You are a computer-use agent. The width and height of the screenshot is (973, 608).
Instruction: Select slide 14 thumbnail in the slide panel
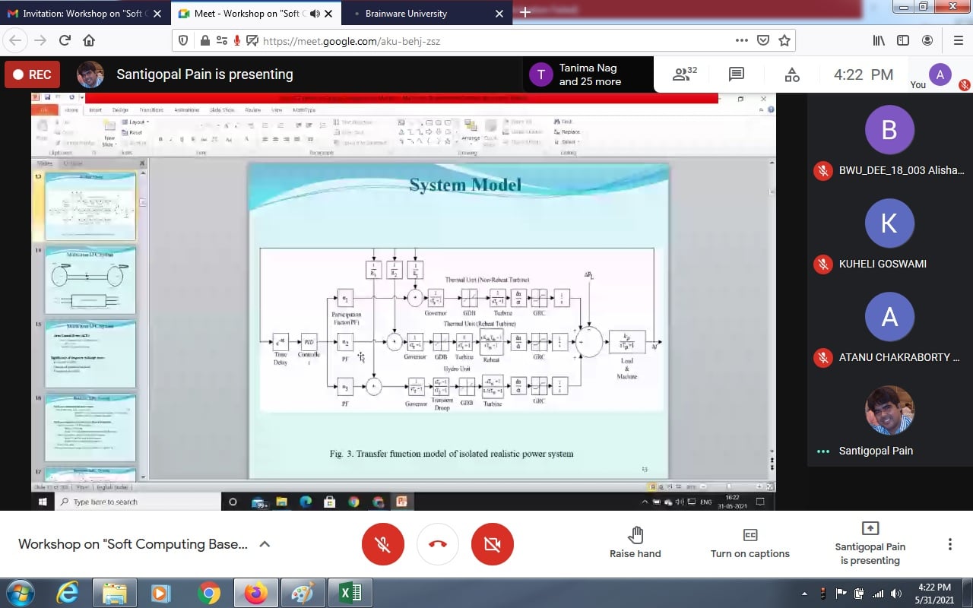click(x=90, y=280)
